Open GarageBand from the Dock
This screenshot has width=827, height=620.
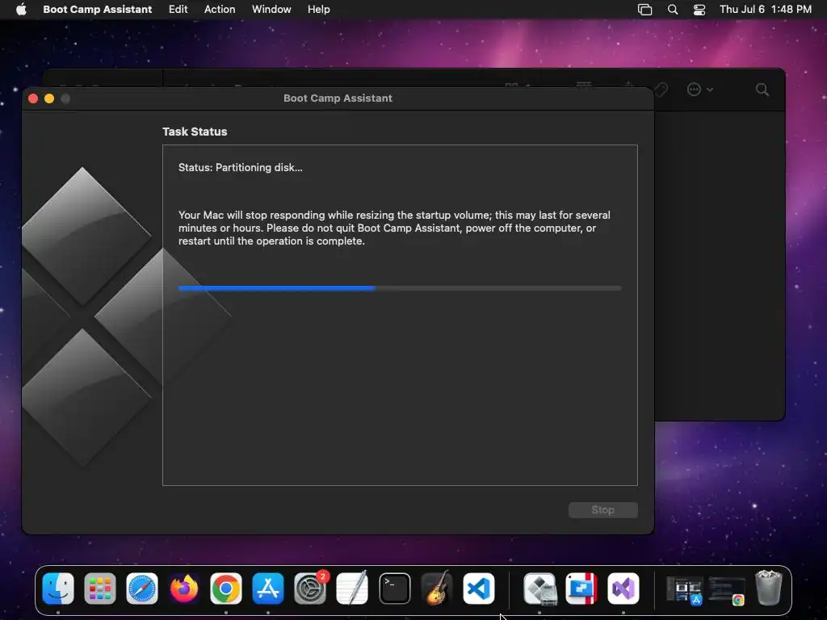pyautogui.click(x=437, y=589)
